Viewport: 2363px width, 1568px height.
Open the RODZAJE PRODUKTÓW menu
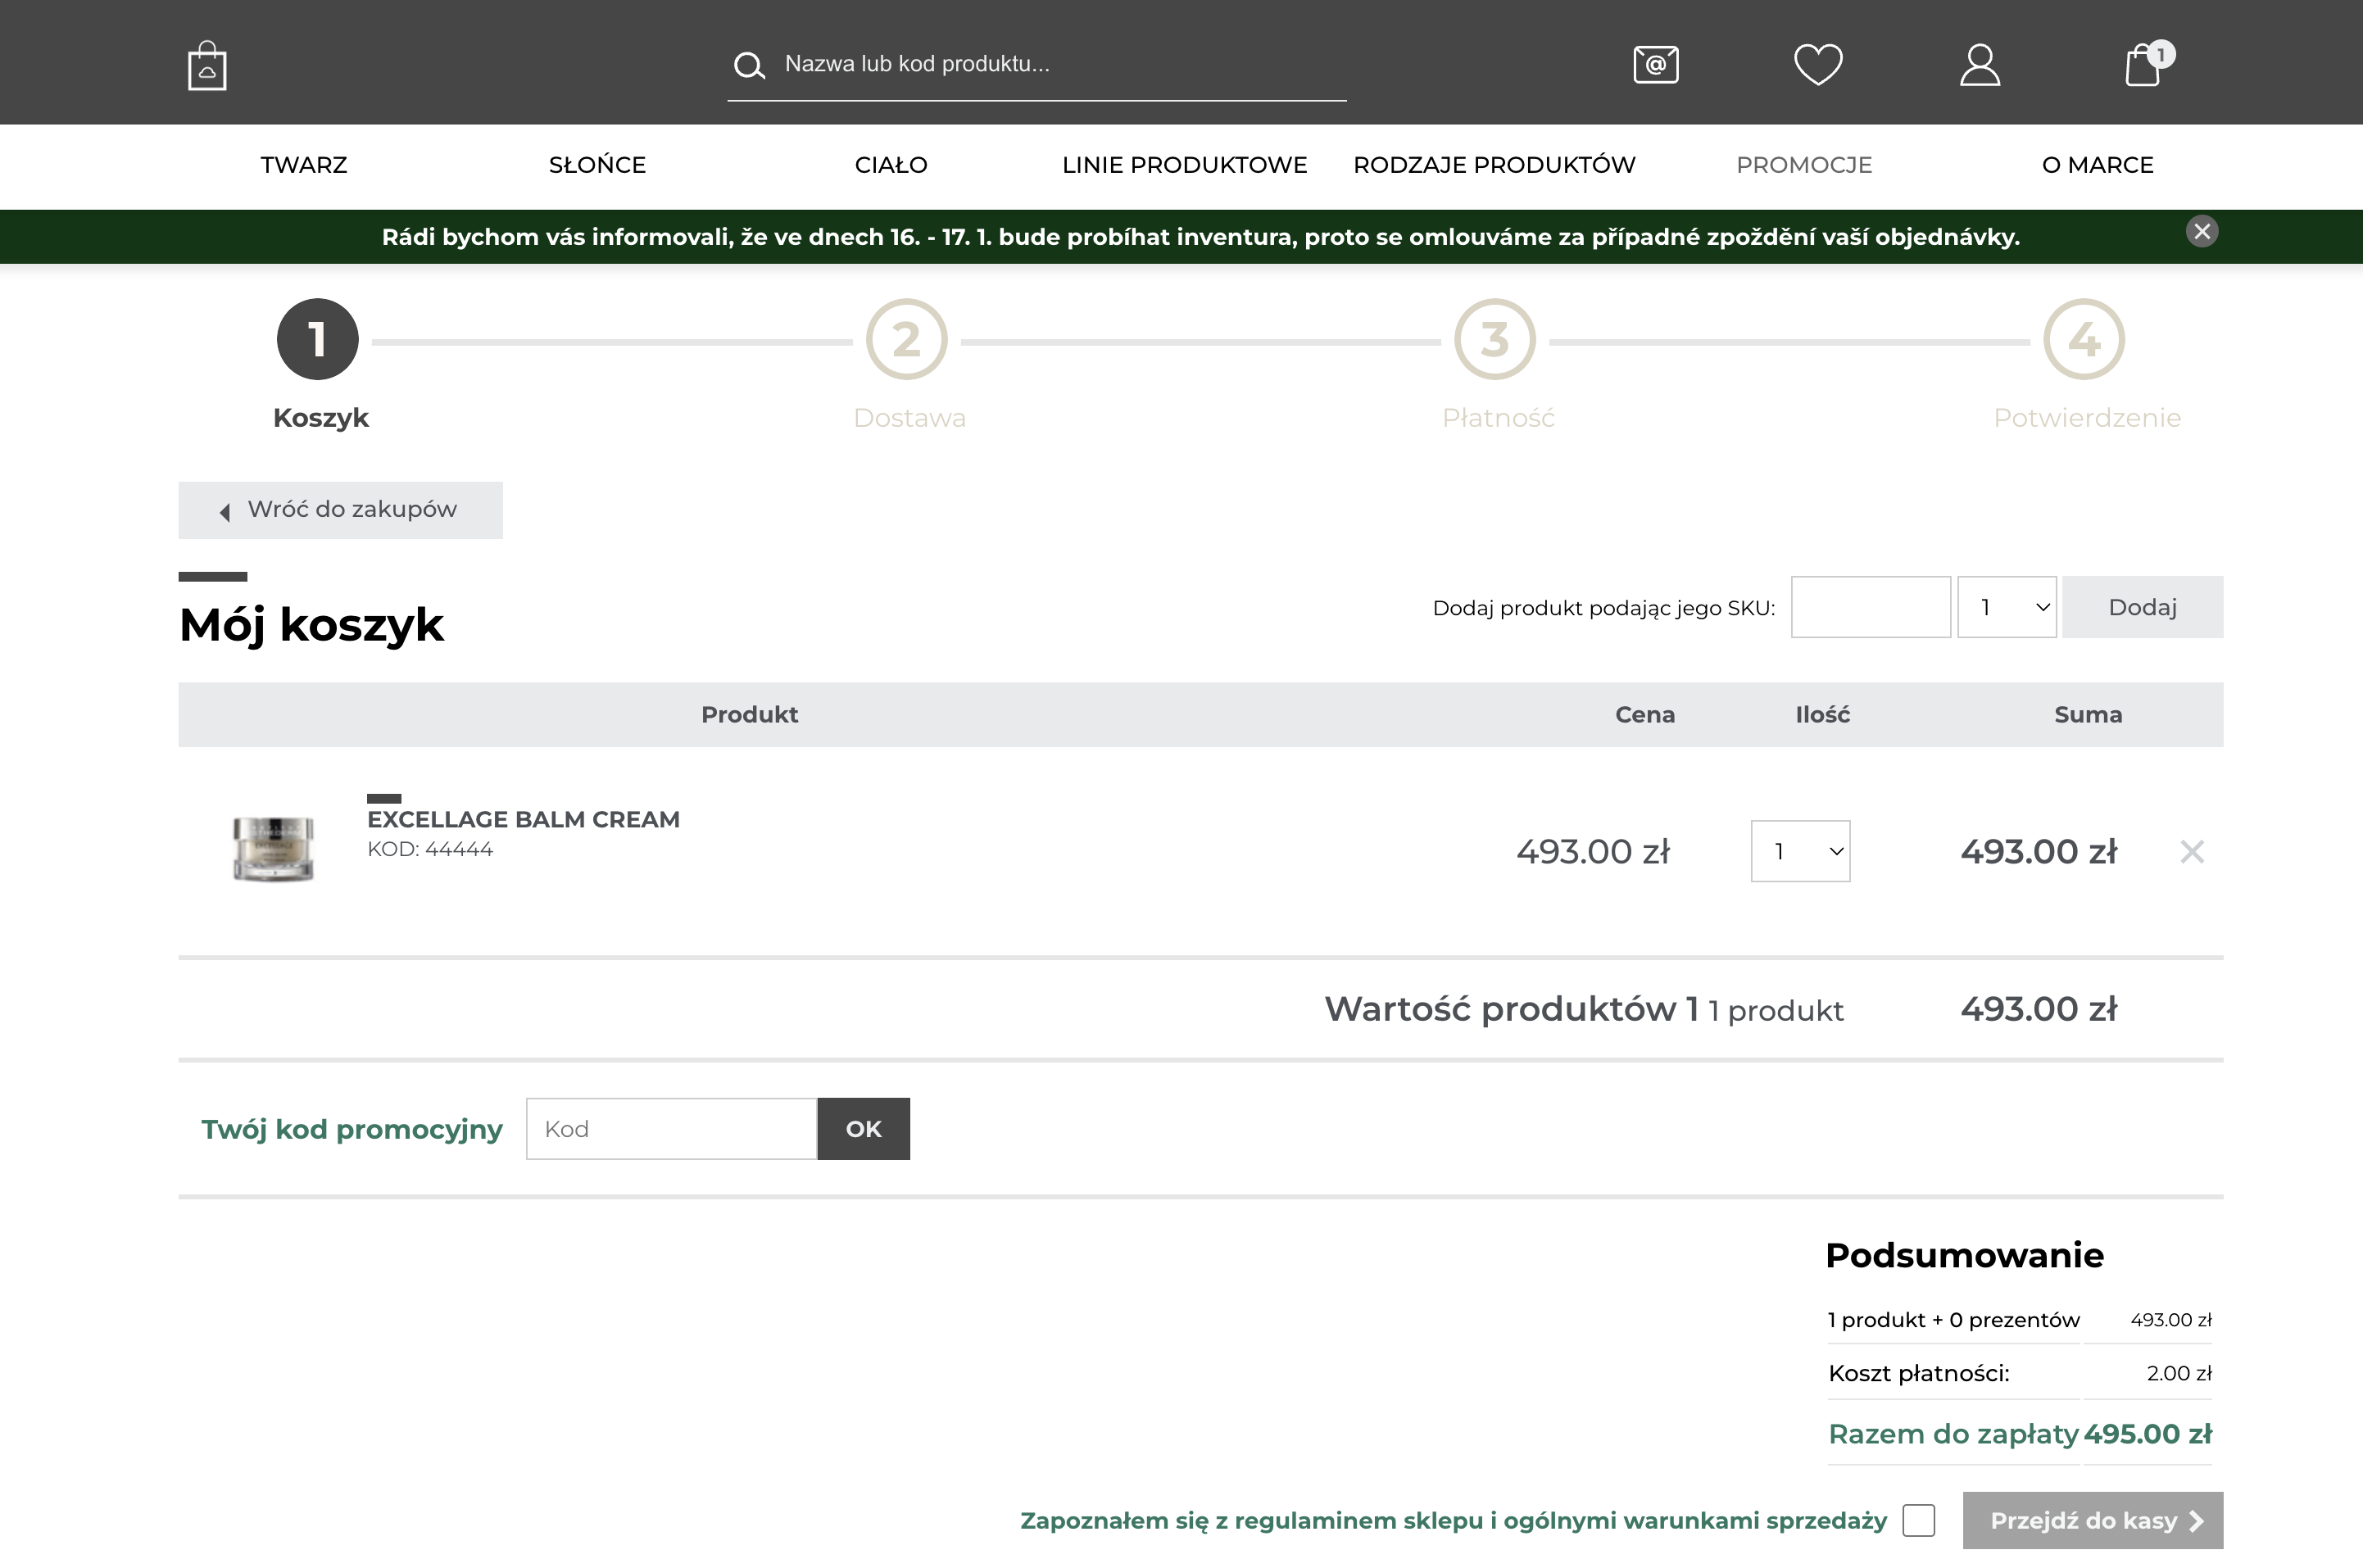click(1494, 165)
